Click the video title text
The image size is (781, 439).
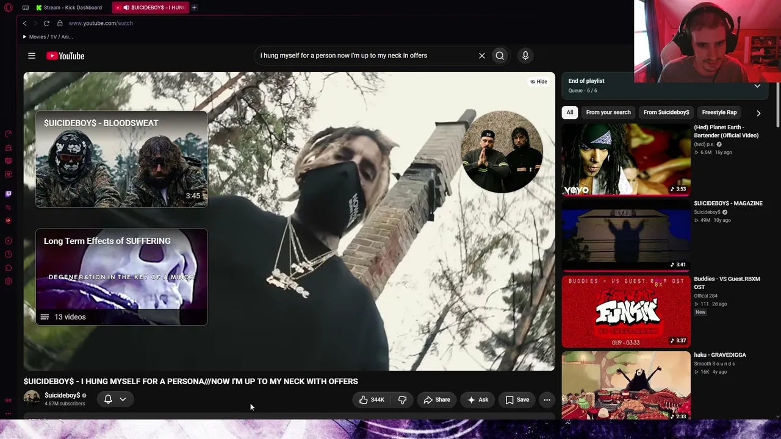point(191,381)
